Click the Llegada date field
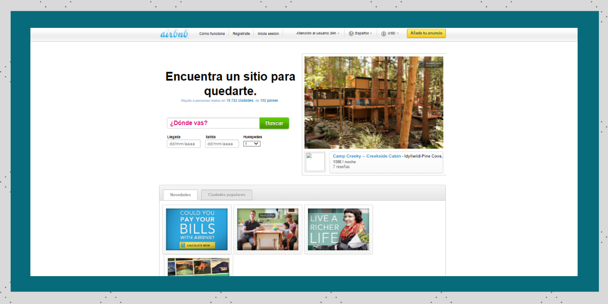608x304 pixels. 184,144
